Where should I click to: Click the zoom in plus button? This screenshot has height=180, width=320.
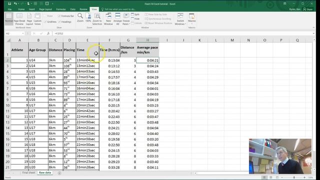(304, 177)
